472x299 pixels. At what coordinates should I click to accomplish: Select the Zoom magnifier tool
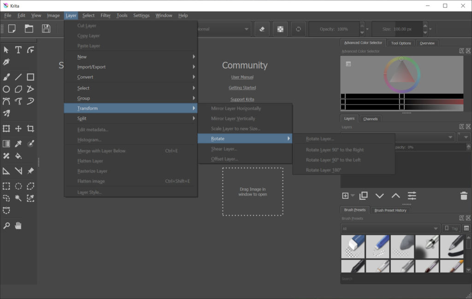(6, 226)
